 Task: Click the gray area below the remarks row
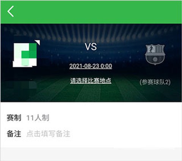(x=91, y=154)
